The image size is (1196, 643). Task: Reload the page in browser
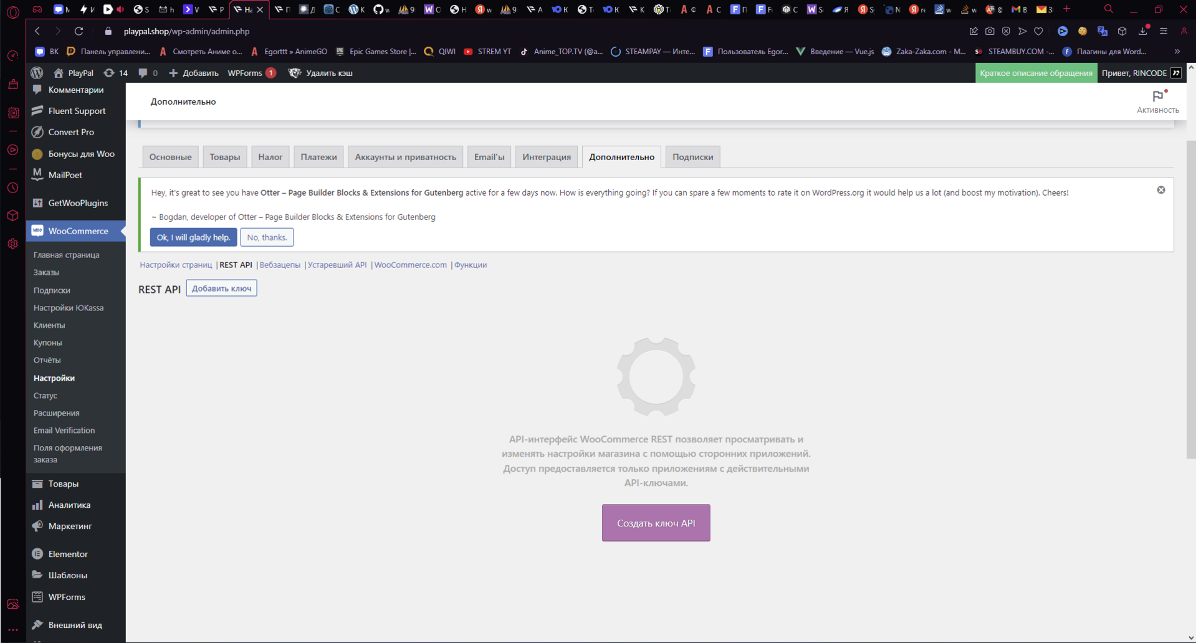[79, 31]
